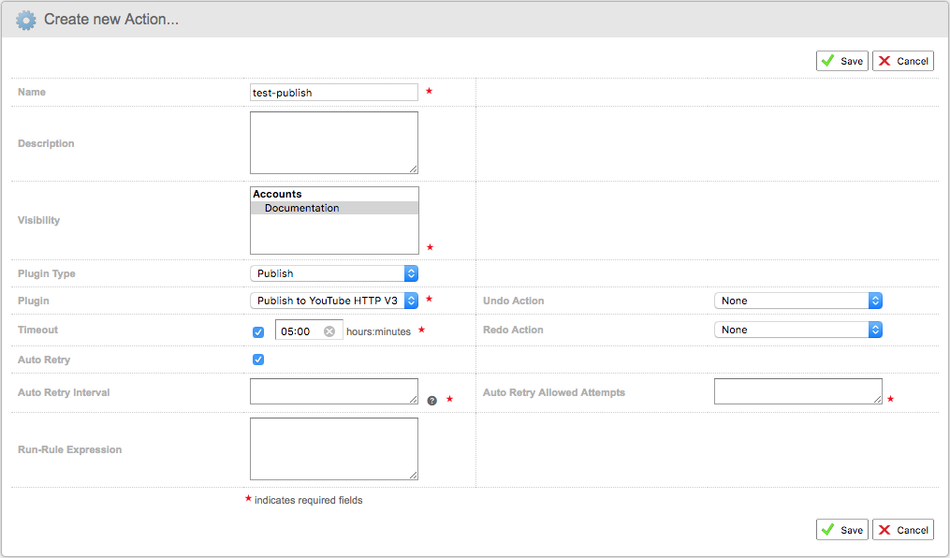Disable the Timeout checkbox
Screen dimensions: 950x558
coord(256,331)
